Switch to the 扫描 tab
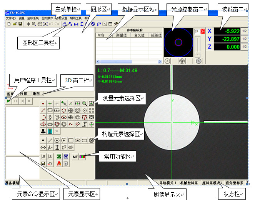 pos(25,93)
